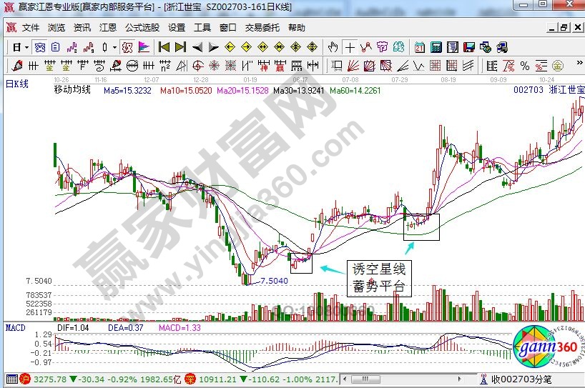Screen dimensions: 585x388
Task: Click the red floppy disk save icon
Action: pyautogui.click(x=469, y=47)
